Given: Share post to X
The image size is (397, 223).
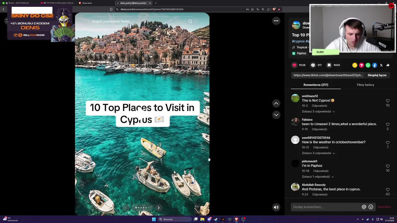Looking at the screenshot, I should pos(381,65).
